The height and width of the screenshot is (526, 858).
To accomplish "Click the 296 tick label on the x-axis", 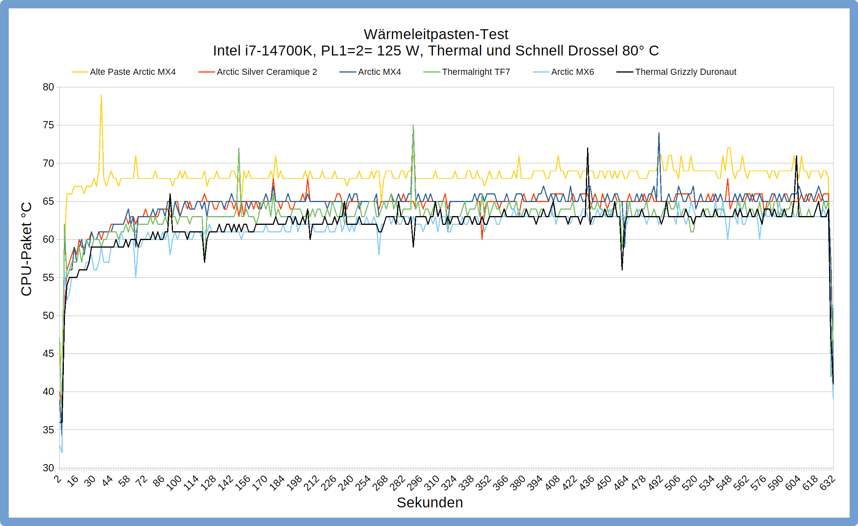I will tap(415, 483).
